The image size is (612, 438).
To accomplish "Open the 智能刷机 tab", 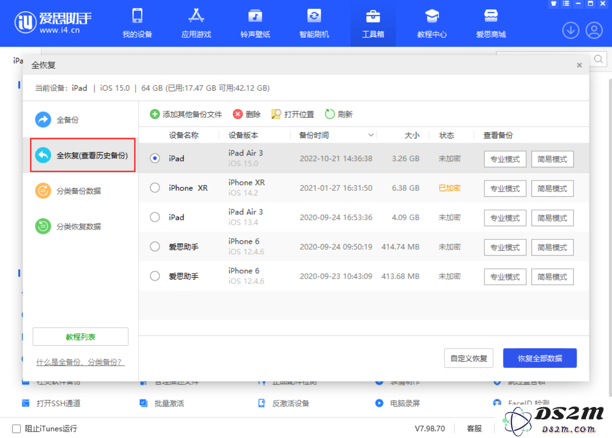I will pos(314,23).
